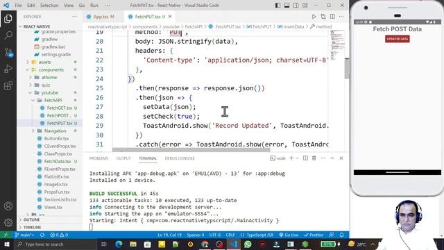Viewport: 444px width, 250px height.
Task: Maximize the panel with chevron up
Action: coord(332,158)
